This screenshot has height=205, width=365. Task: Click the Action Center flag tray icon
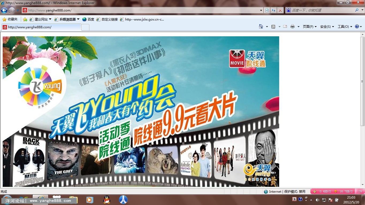click(331, 200)
